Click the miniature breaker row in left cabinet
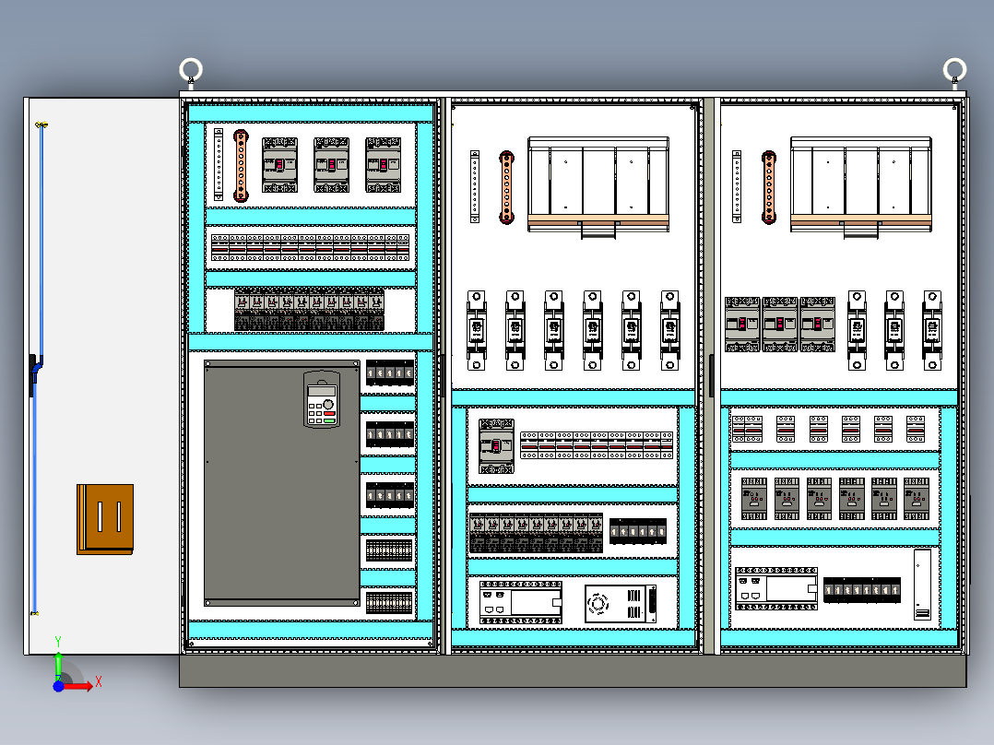This screenshot has height=745, width=994. coord(311,247)
